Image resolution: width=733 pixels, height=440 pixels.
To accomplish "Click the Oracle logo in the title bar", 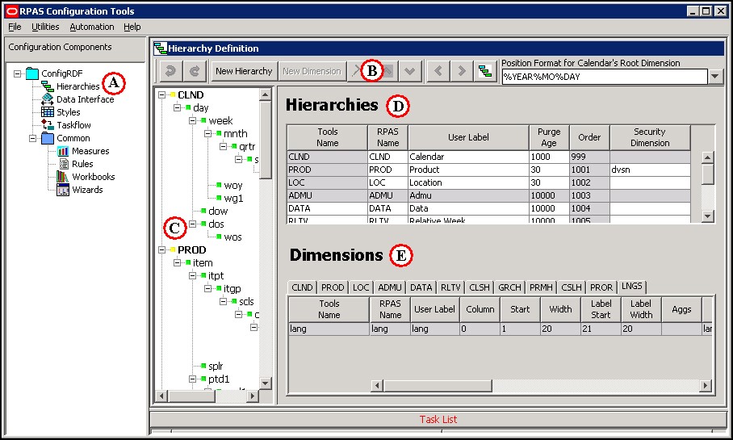I will click(11, 11).
